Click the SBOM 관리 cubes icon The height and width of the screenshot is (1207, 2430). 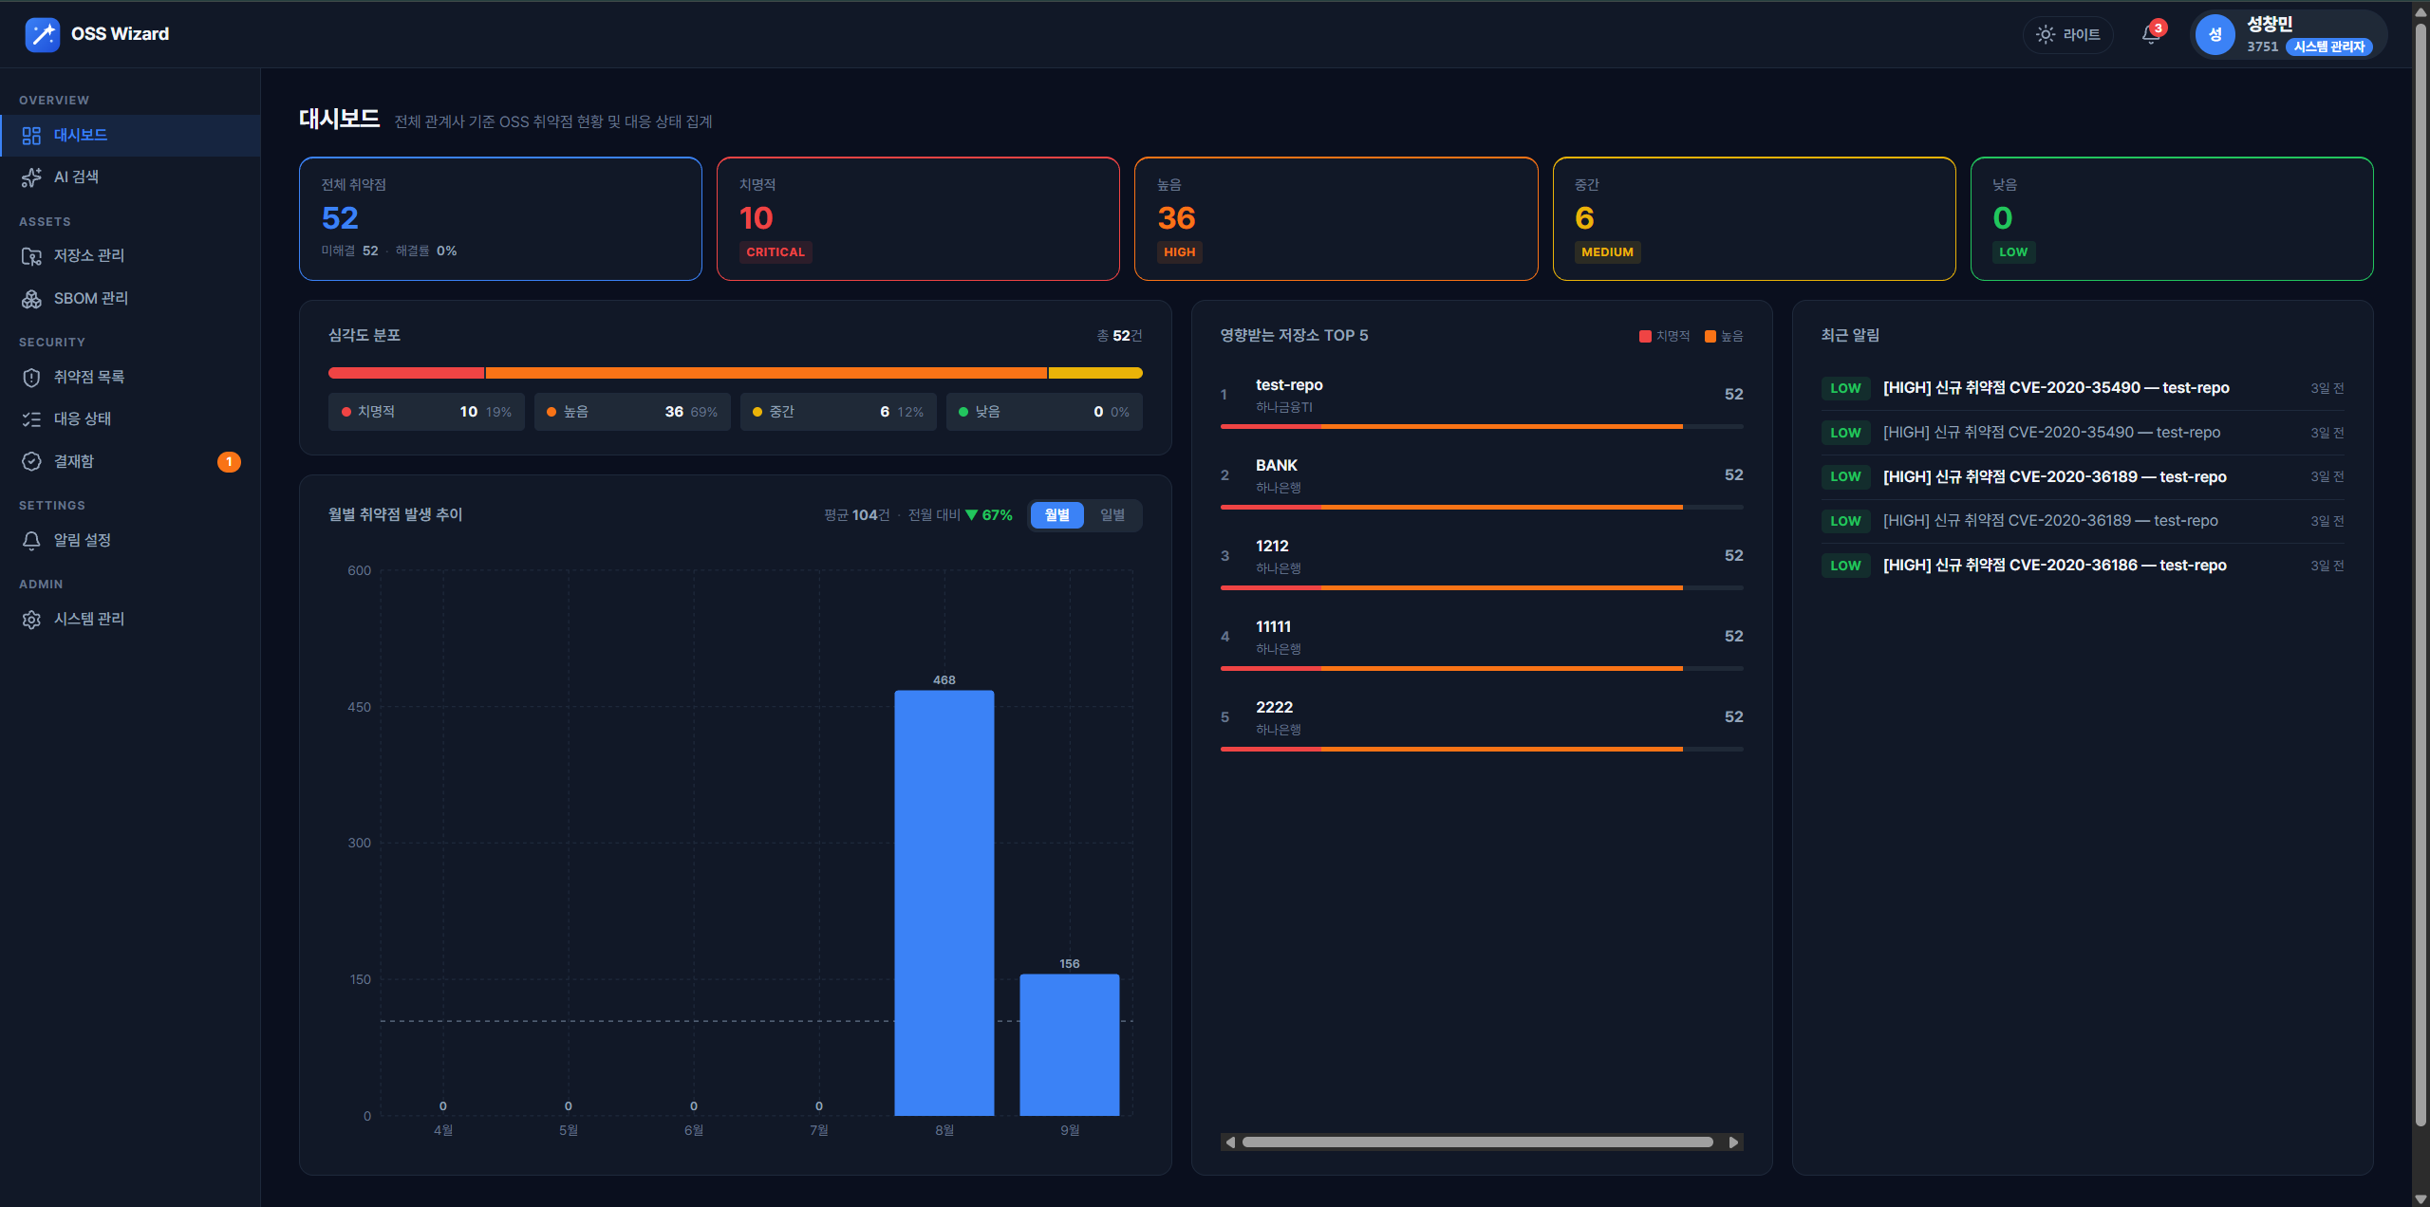coord(31,298)
